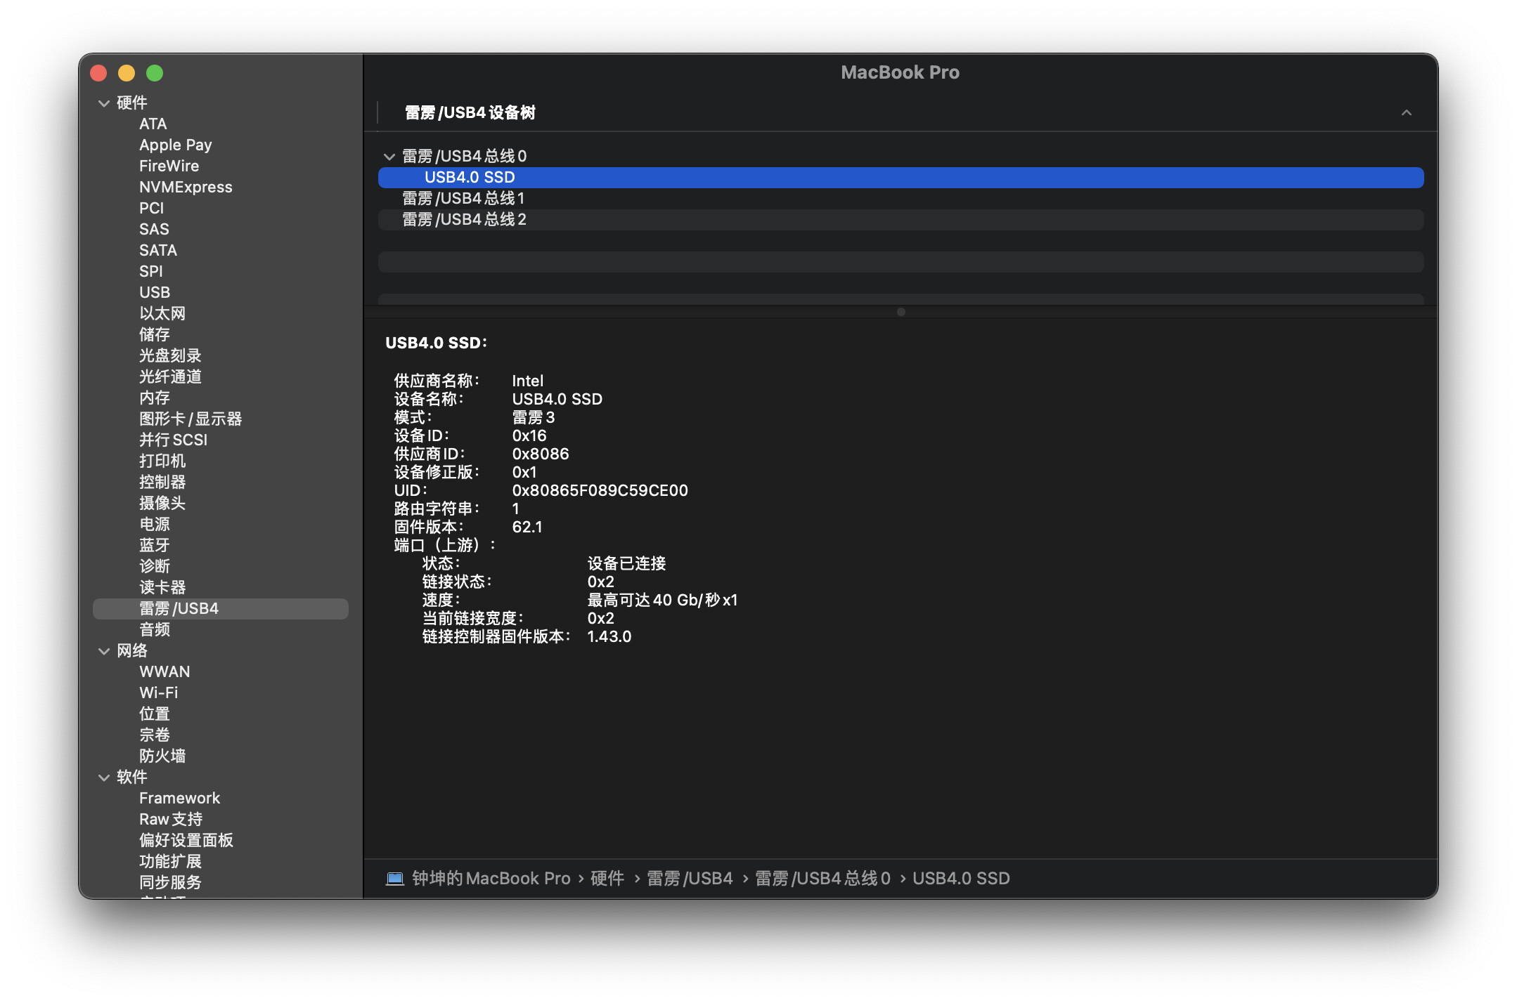Click firmware version value 62.1
The width and height of the screenshot is (1517, 1003).
[x=527, y=527]
